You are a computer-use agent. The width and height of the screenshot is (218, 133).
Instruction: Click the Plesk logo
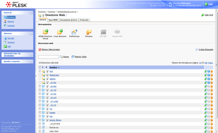tap(17, 4)
